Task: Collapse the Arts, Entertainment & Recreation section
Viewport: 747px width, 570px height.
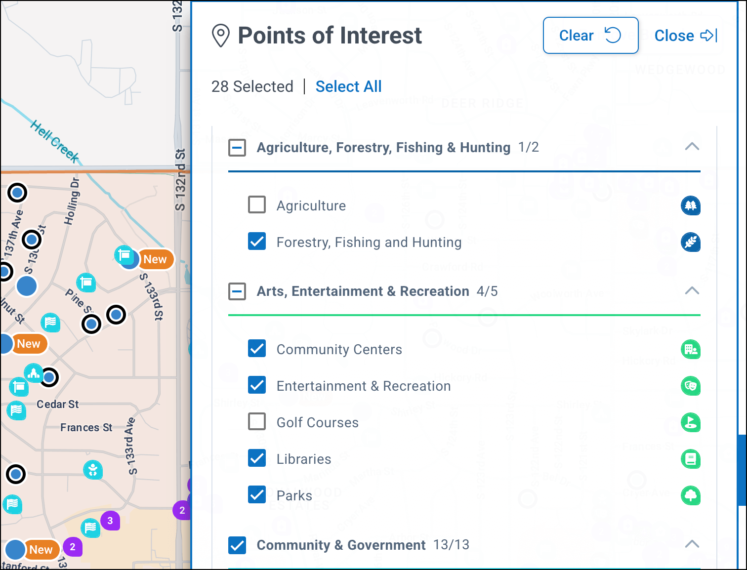Action: [692, 291]
